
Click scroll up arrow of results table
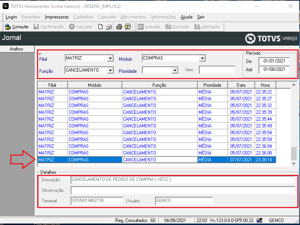click(x=294, y=85)
